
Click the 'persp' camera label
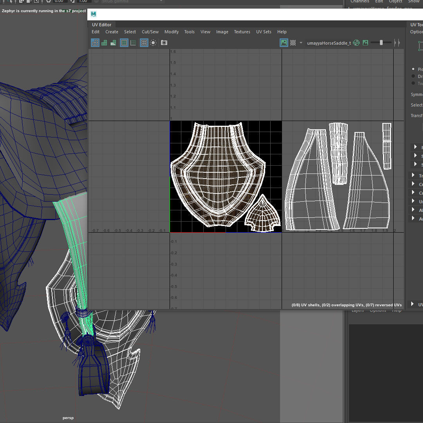[x=68, y=418]
